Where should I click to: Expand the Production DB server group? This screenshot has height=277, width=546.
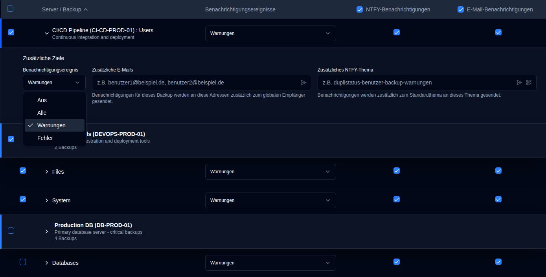coord(46,231)
